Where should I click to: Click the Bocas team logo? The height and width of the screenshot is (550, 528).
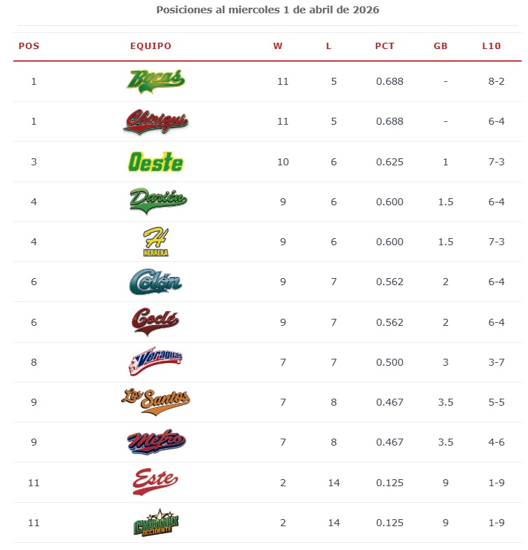coord(155,81)
